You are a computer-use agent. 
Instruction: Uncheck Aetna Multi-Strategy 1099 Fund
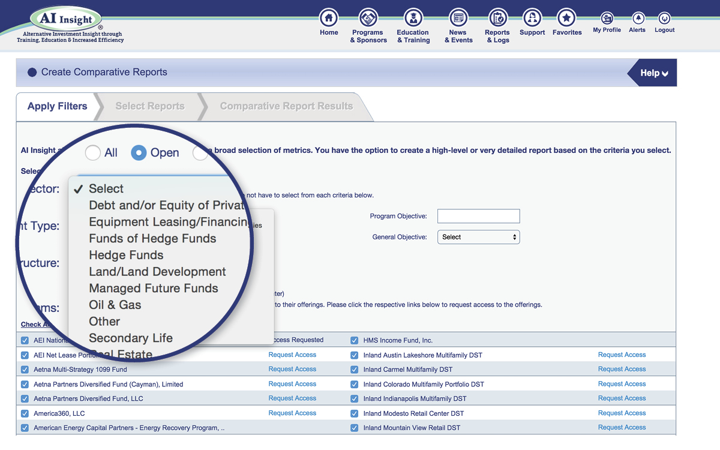coord(25,370)
